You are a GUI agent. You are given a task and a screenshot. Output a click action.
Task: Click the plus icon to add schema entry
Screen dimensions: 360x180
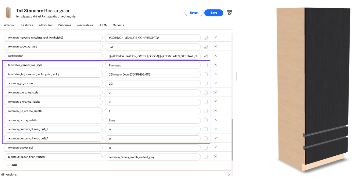click(x=8, y=165)
